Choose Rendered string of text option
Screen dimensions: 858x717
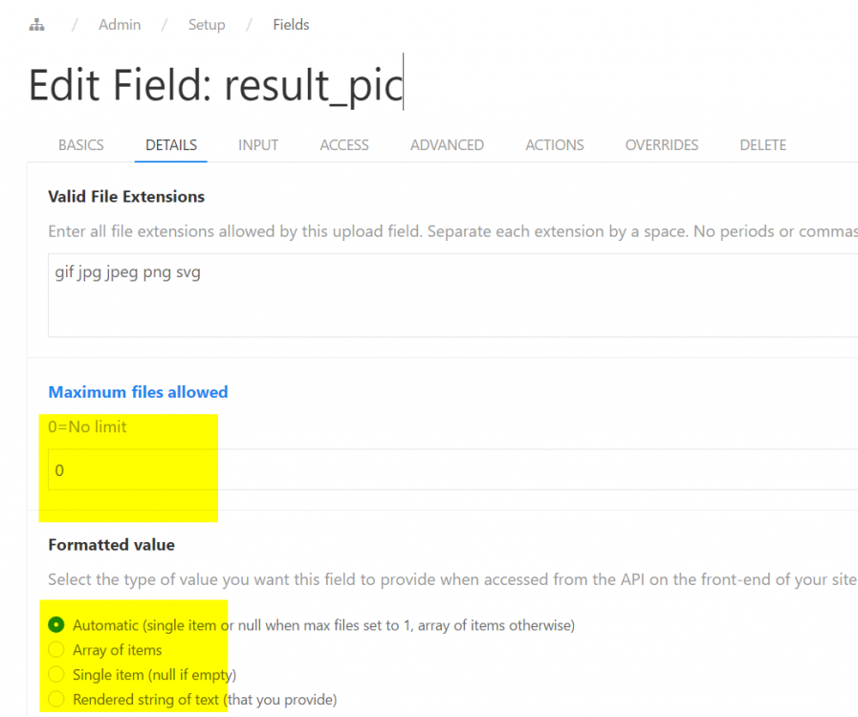[x=56, y=700]
